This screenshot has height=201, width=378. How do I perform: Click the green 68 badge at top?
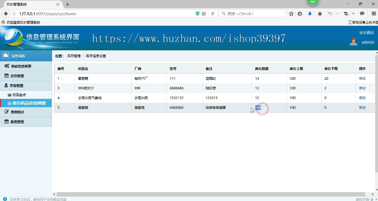tap(312, 2)
